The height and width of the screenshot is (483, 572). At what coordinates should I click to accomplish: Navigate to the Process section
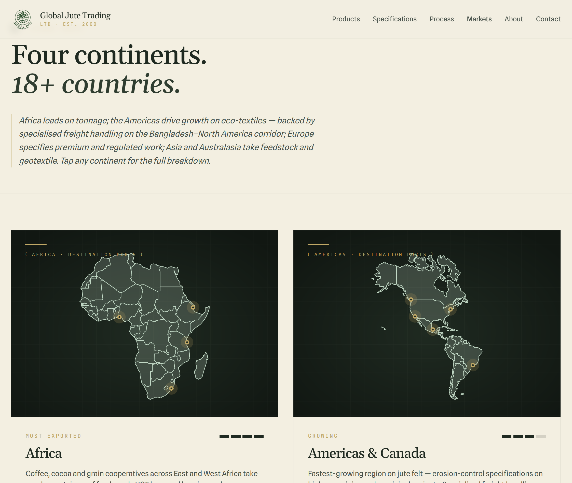coord(442,19)
